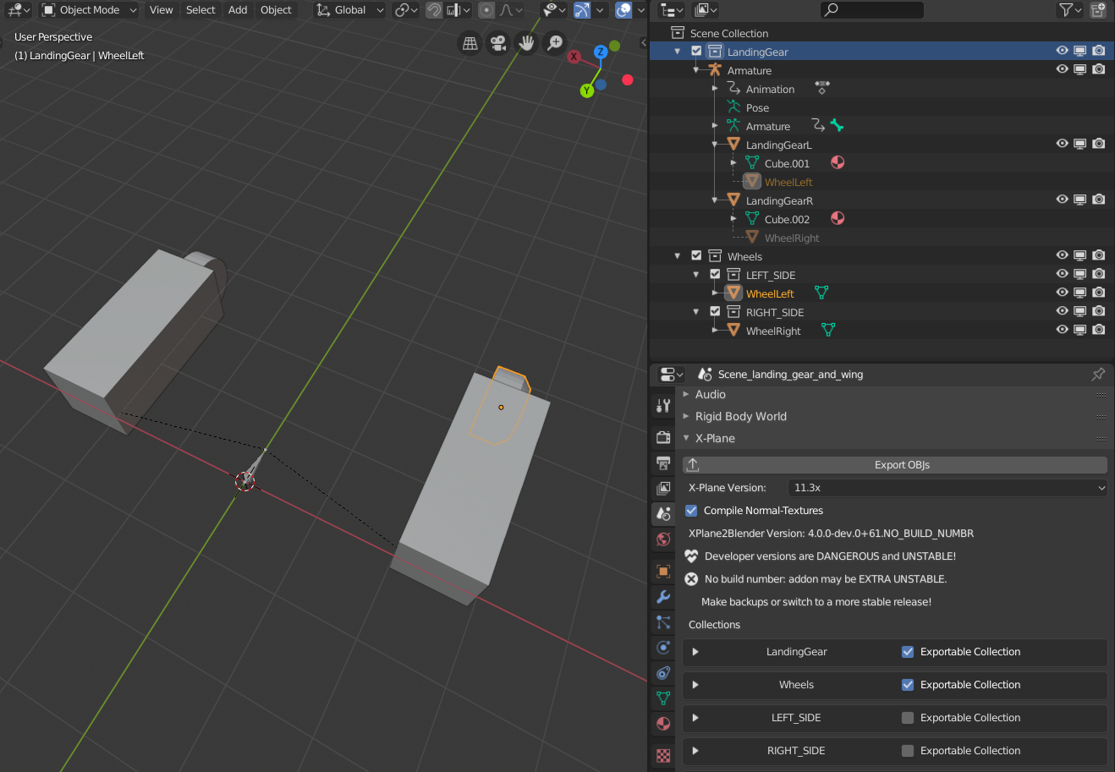Click Cube.001 material icon in outliner
The width and height of the screenshot is (1115, 772).
[x=838, y=163]
